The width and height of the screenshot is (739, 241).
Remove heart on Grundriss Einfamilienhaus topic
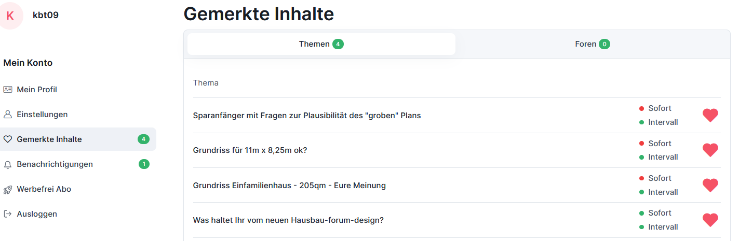(710, 185)
